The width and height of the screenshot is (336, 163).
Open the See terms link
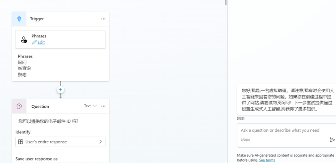[267, 160]
